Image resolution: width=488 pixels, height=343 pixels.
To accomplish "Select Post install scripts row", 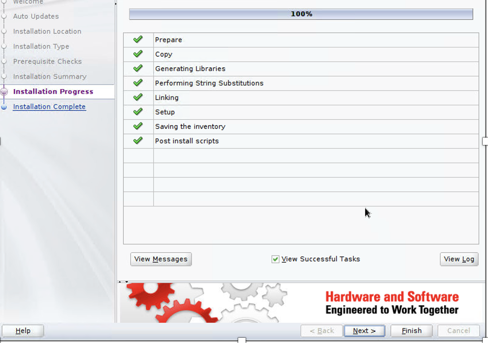I will pyautogui.click(x=301, y=141).
